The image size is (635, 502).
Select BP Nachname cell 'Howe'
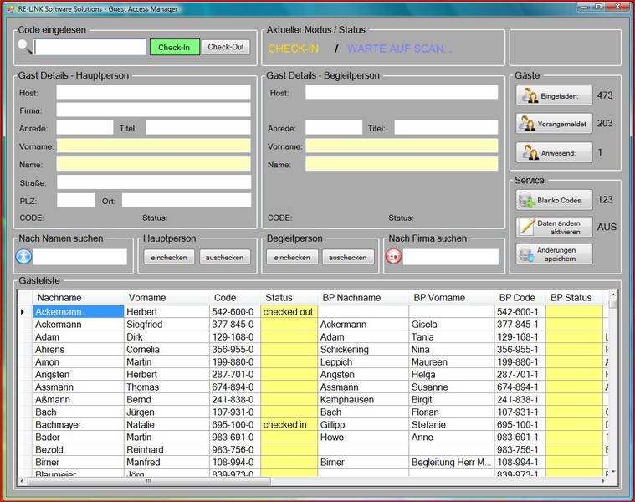(363, 438)
